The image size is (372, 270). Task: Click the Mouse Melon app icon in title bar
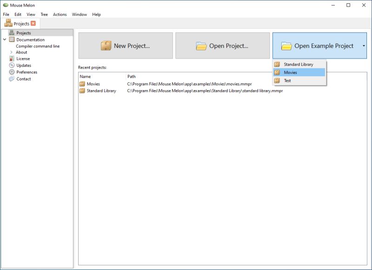point(6,5)
